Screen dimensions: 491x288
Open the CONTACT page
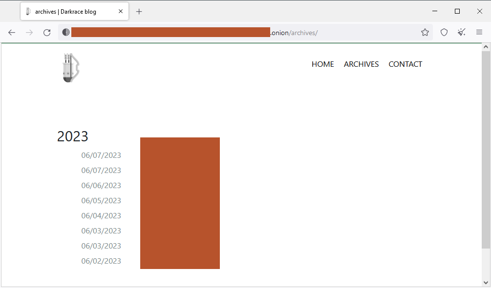click(405, 64)
